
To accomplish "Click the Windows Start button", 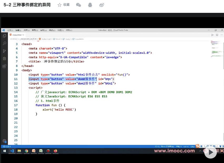I will coord(4,151).
